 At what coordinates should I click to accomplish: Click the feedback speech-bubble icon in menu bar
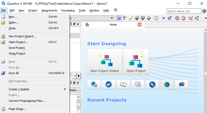coord(115,10)
